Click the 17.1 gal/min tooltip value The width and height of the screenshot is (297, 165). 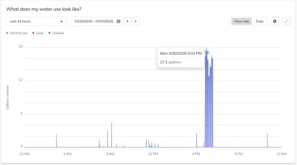coord(171,62)
